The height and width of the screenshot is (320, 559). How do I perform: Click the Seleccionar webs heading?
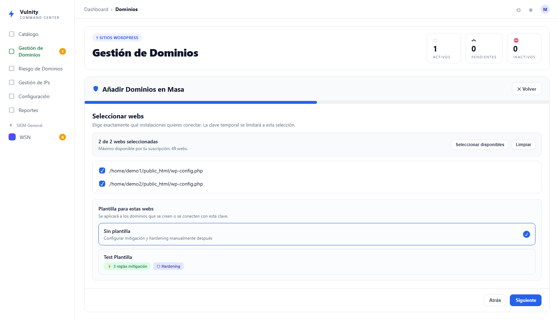click(x=118, y=116)
